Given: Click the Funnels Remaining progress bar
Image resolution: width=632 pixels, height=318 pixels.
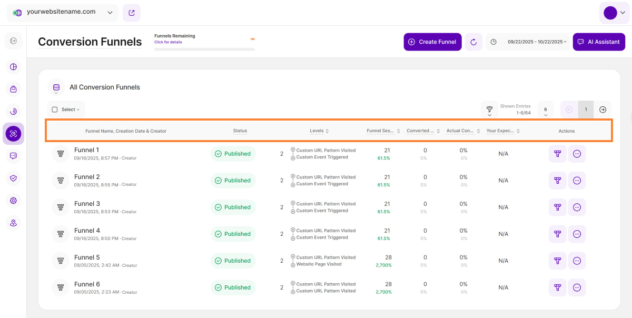Looking at the screenshot, I should click(204, 49).
